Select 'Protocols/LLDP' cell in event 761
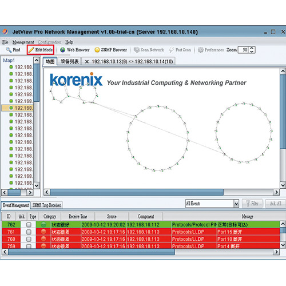The width and height of the screenshot is (286, 286). click(x=194, y=232)
